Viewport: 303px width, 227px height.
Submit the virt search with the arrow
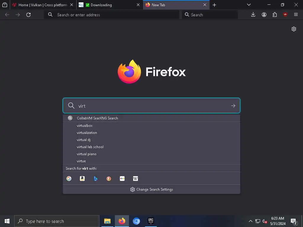(233, 106)
